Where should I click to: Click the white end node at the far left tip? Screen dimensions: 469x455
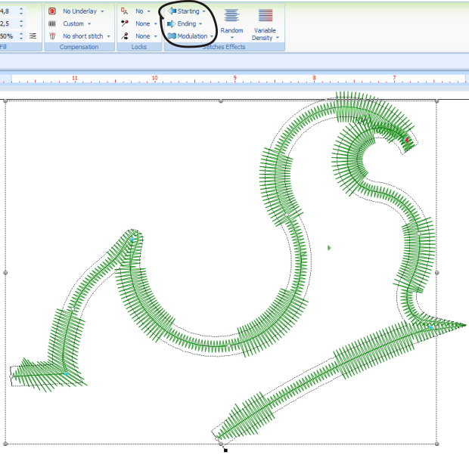(x=11, y=376)
